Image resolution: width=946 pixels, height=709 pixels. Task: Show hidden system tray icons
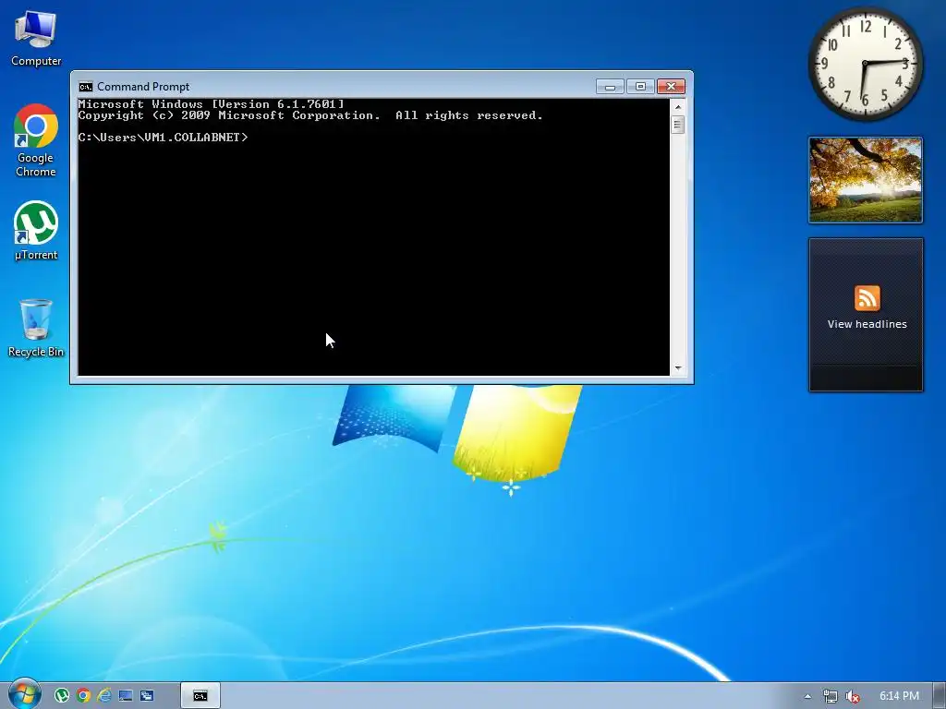807,696
